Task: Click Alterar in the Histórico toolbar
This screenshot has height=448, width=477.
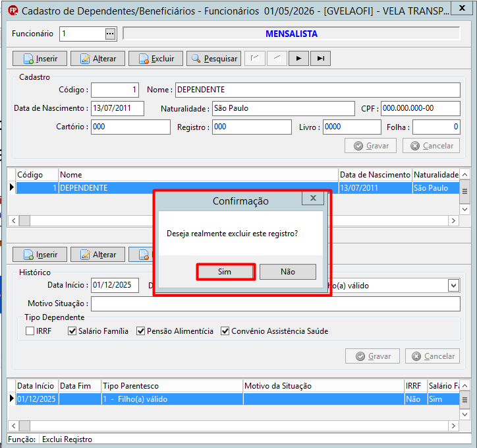Action: 98,254
